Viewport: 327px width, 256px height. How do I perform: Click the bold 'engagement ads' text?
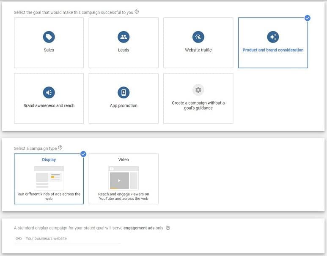[x=139, y=228]
